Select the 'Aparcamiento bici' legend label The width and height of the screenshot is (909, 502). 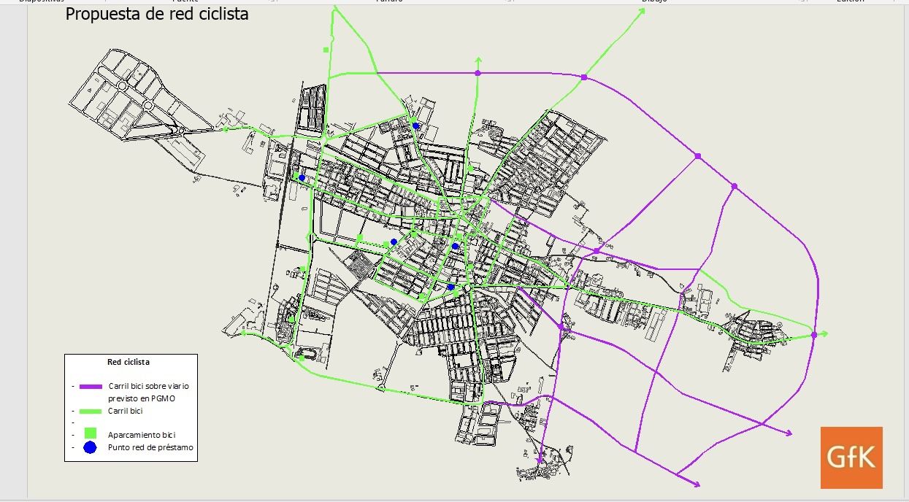[142, 435]
